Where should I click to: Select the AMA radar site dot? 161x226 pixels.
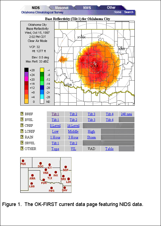(32, 176)
